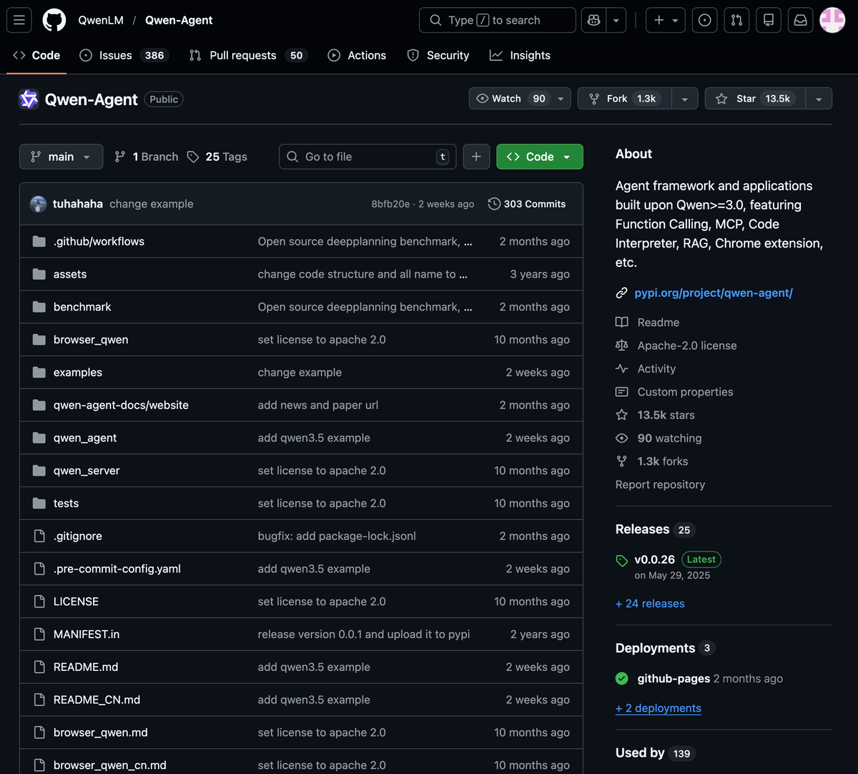Open the pypi.org/project/qwen-agent link

point(714,293)
